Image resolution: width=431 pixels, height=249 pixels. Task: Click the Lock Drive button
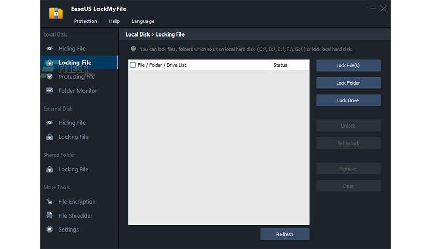[x=349, y=100]
